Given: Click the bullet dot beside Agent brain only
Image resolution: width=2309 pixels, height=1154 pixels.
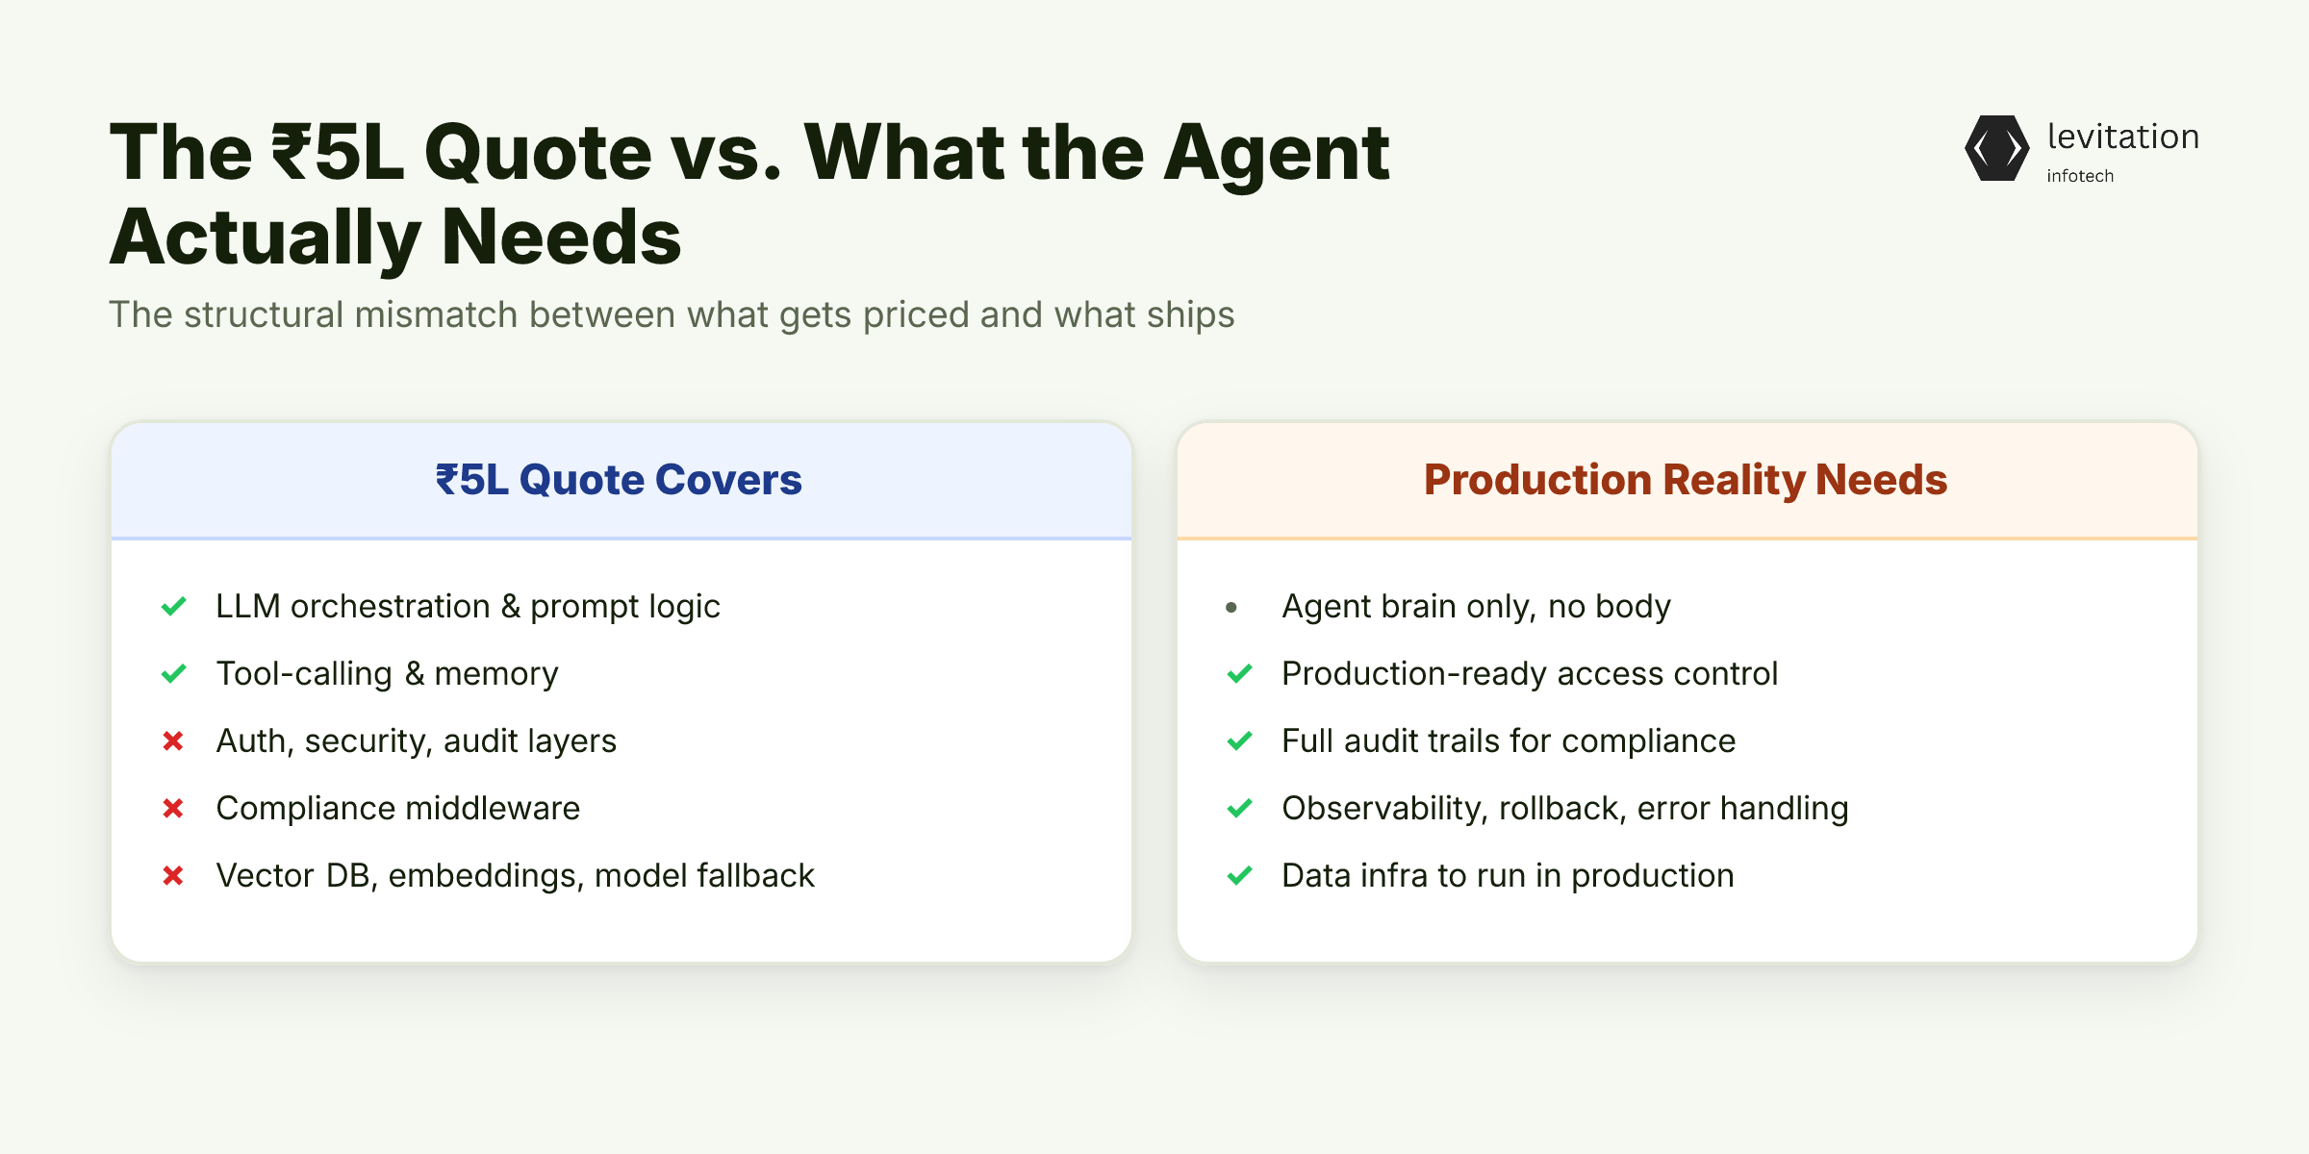Looking at the screenshot, I should point(1231,608).
